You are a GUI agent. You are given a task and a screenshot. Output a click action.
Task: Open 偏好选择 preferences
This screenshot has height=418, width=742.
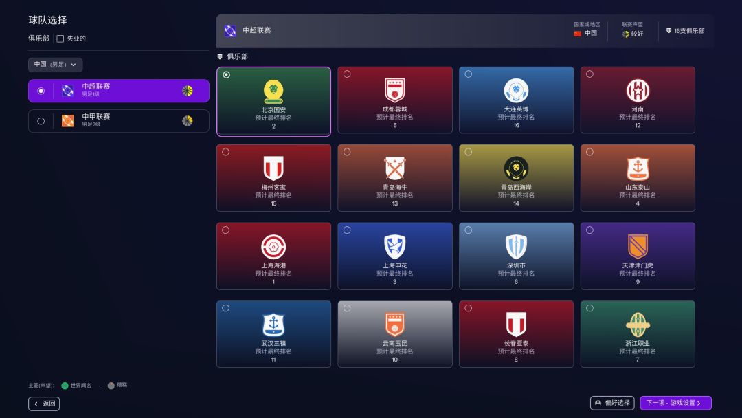pos(612,403)
